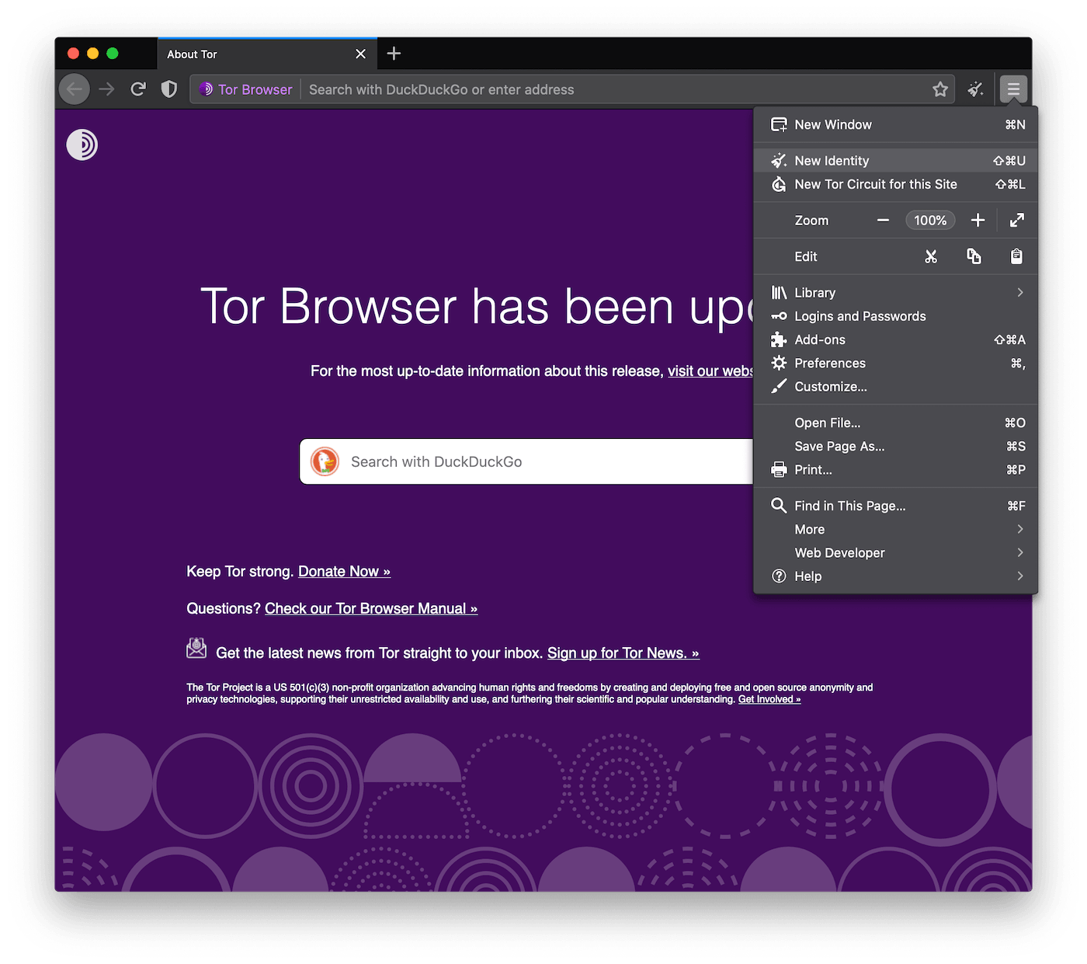The height and width of the screenshot is (964, 1087).
Task: Expand the Help submenu
Action: (x=896, y=576)
